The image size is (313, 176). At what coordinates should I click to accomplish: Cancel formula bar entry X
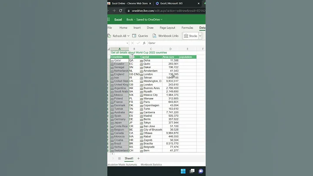132,43
